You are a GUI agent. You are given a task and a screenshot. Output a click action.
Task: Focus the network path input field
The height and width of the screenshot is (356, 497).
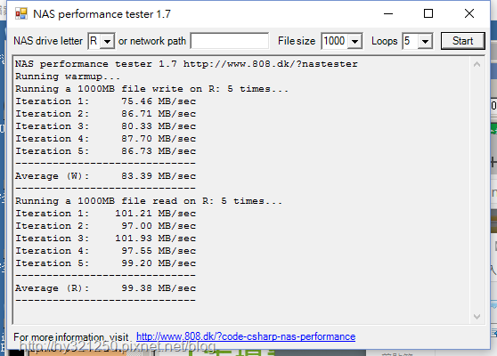(230, 41)
